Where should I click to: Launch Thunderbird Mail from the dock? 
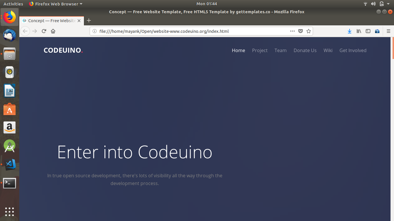coord(10,35)
